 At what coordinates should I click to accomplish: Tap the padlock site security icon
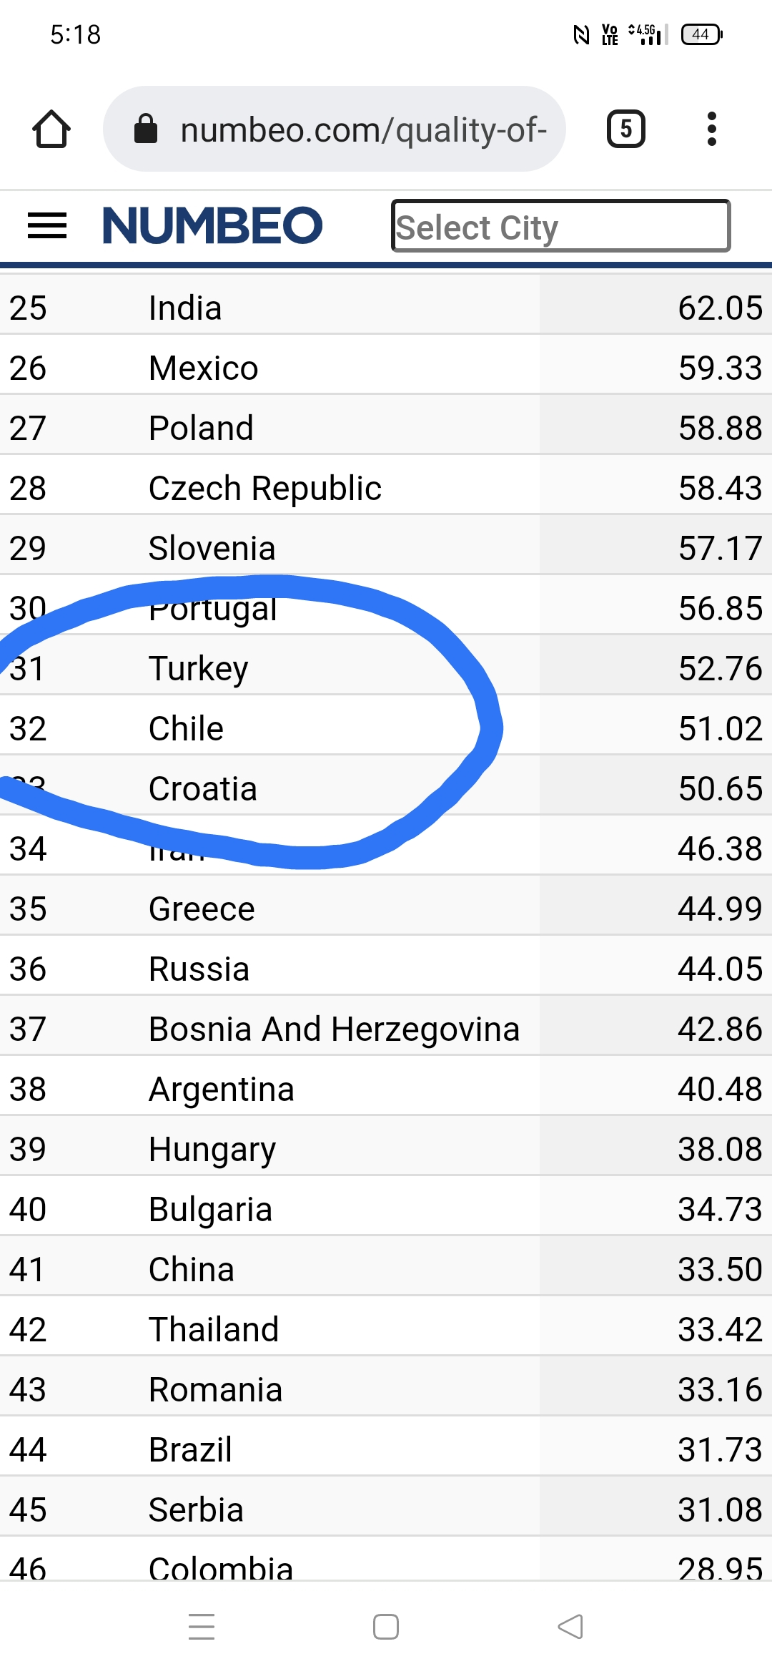tap(146, 129)
